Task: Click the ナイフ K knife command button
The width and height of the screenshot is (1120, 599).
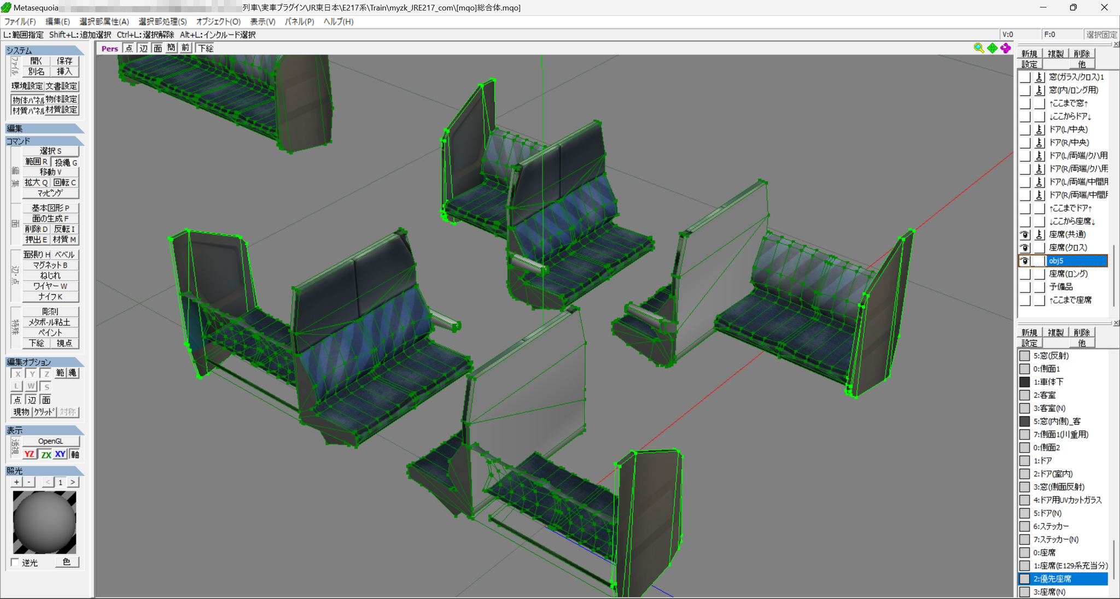Action: point(50,297)
